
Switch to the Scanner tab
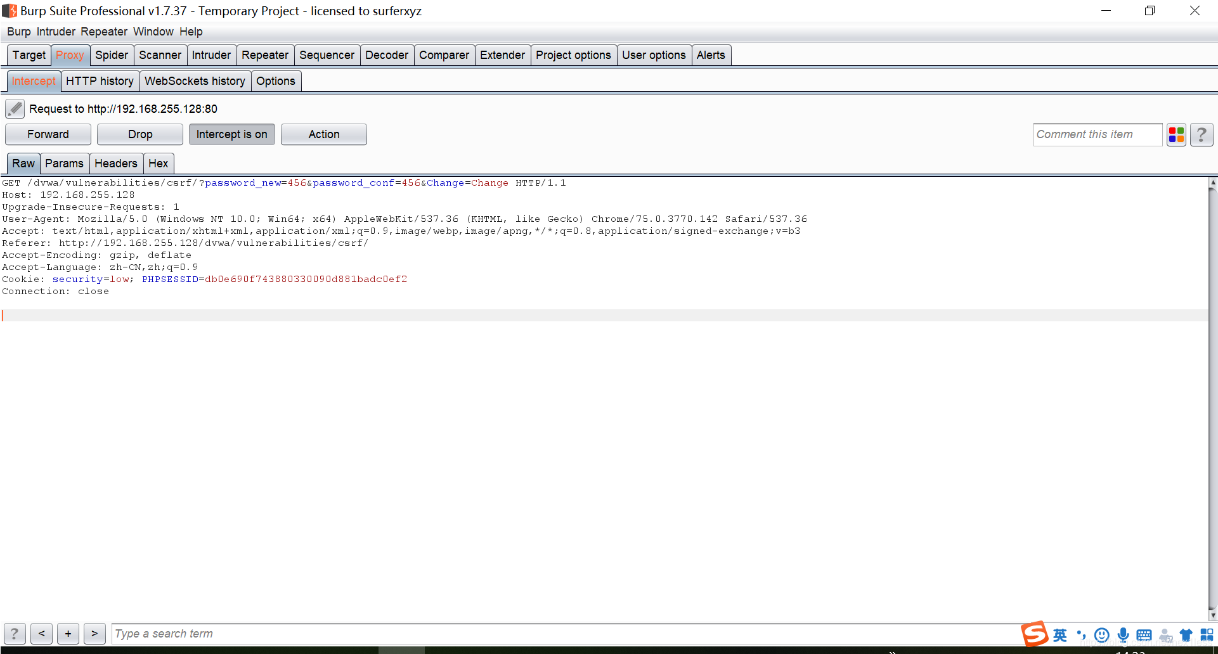(160, 55)
